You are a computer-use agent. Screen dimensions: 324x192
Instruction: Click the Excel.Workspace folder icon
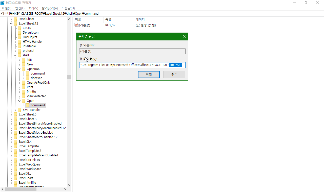(x=16, y=169)
